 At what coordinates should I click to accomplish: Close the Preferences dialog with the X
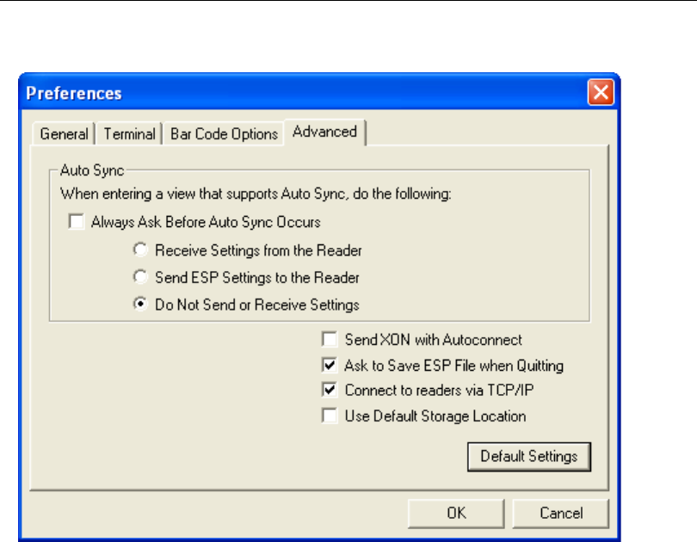(x=600, y=92)
